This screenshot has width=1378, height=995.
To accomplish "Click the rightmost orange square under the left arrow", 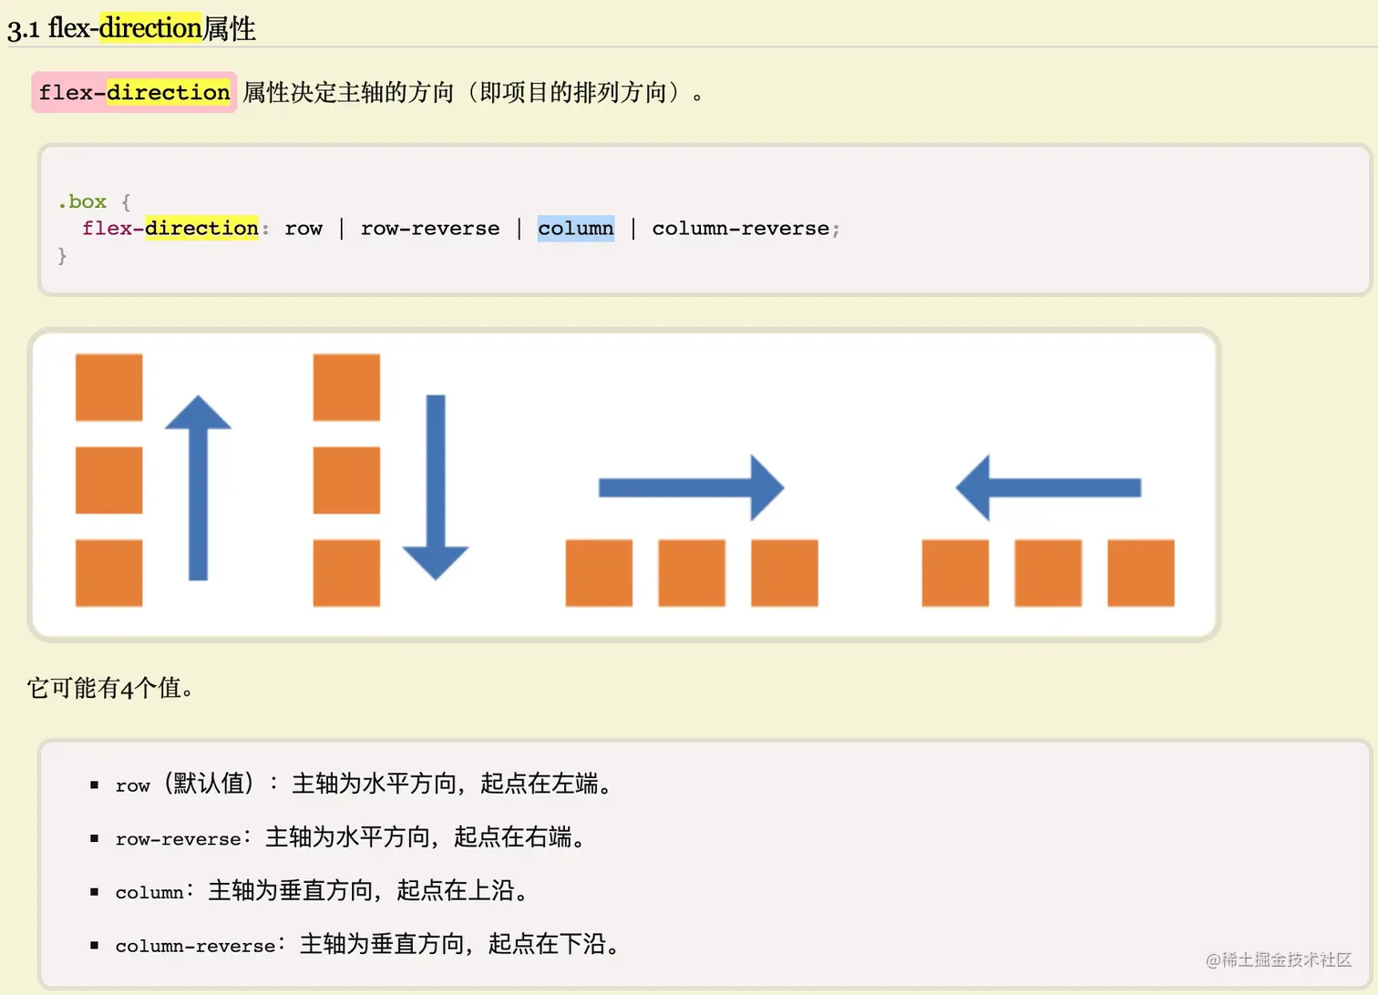I will [1142, 574].
